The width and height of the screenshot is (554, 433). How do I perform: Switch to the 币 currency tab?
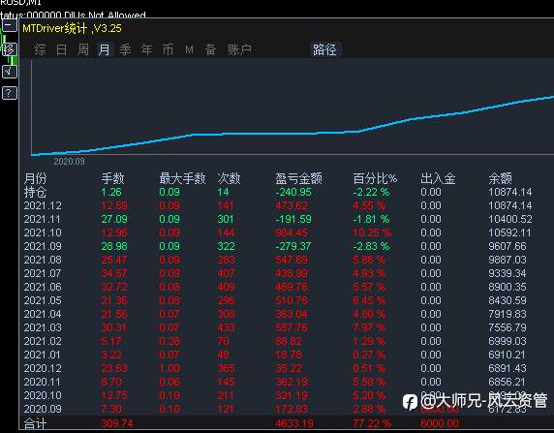pos(168,49)
